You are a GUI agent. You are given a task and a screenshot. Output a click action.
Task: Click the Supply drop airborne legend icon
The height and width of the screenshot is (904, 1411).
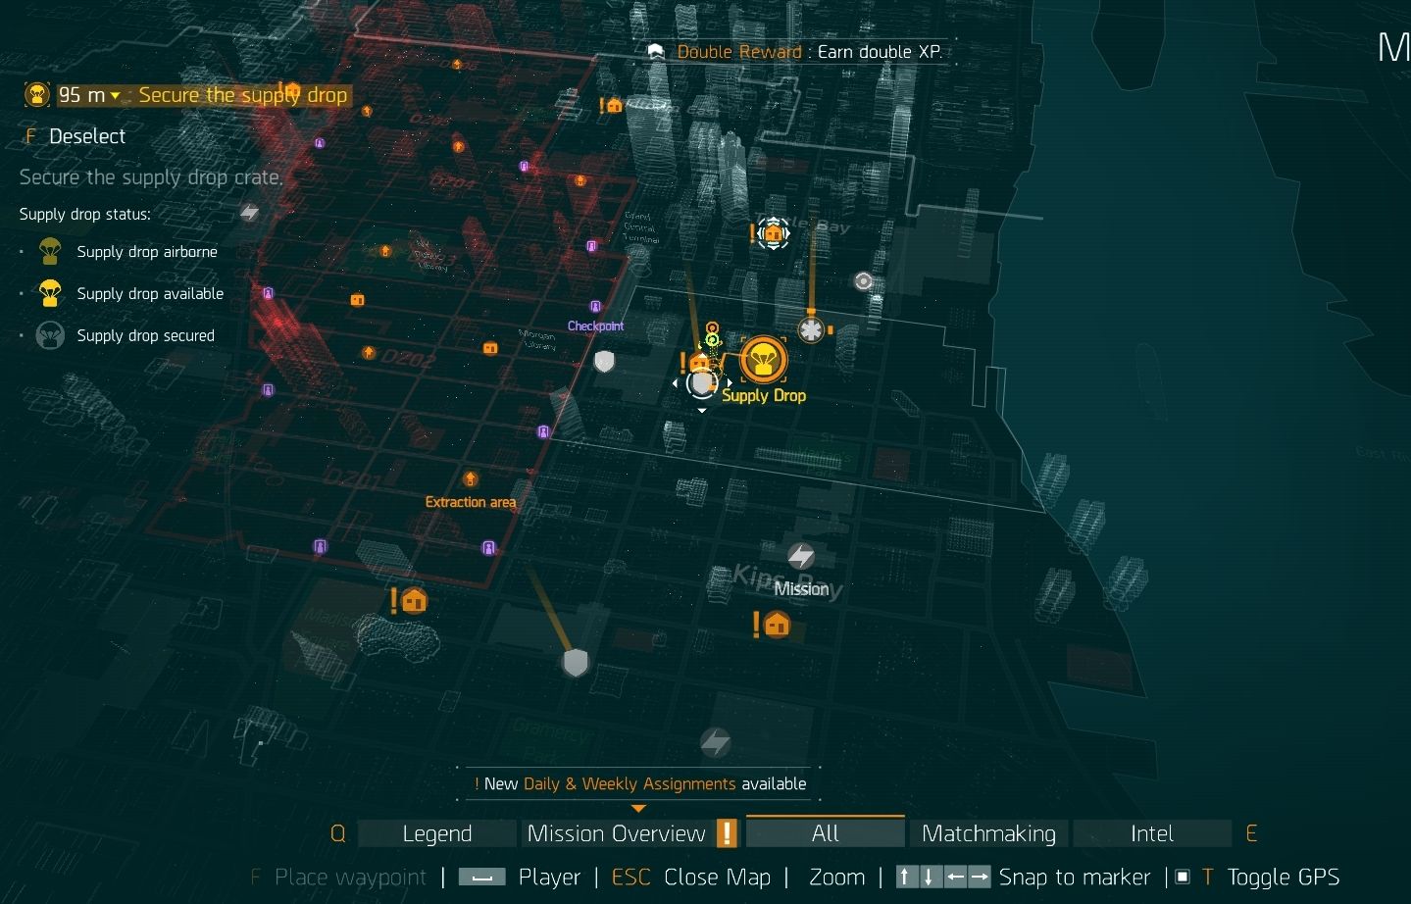[x=49, y=251]
